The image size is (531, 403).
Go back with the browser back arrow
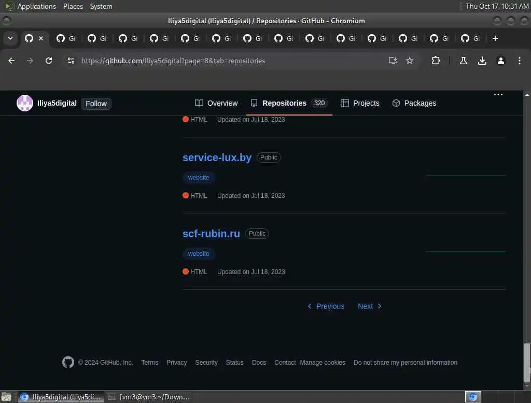tap(11, 61)
